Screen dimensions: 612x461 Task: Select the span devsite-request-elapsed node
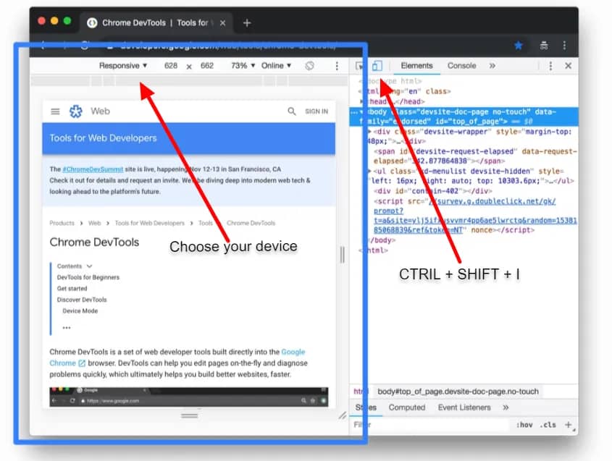point(475,156)
